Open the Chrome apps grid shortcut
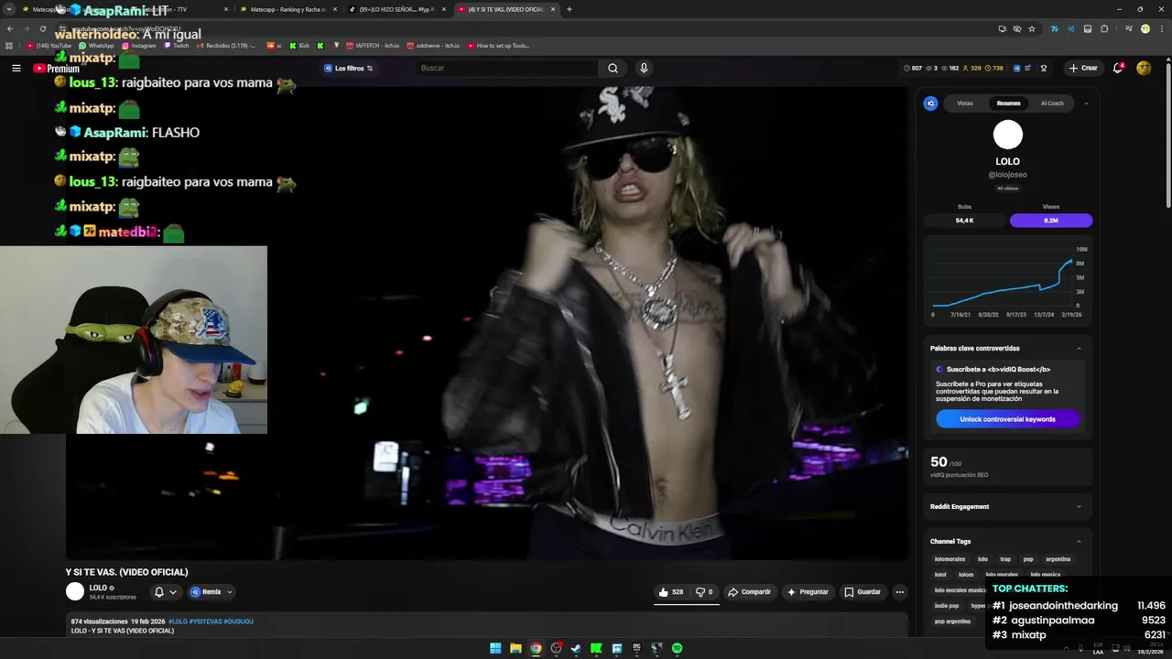 pos(9,45)
